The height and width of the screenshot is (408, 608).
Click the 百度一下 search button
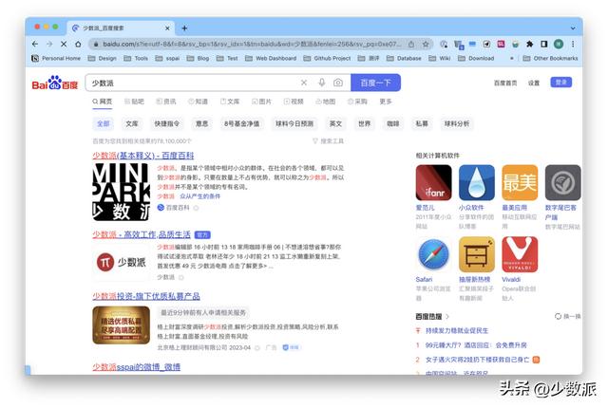pos(375,83)
